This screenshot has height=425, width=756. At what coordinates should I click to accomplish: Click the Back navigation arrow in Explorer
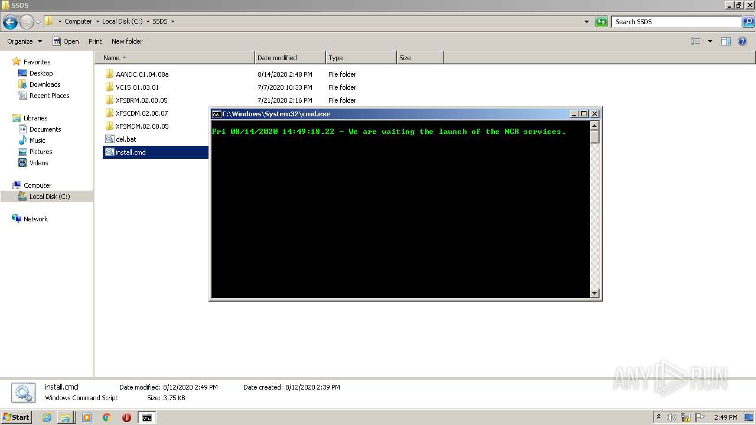10,22
